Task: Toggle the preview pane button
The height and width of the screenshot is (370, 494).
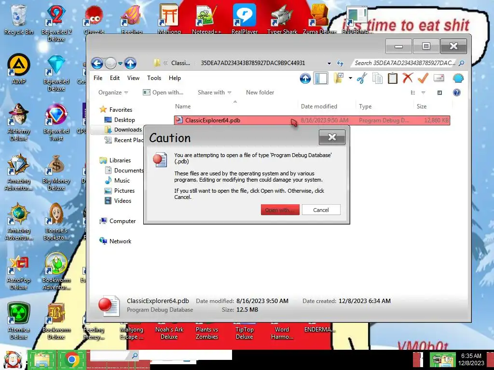Action: [x=440, y=92]
